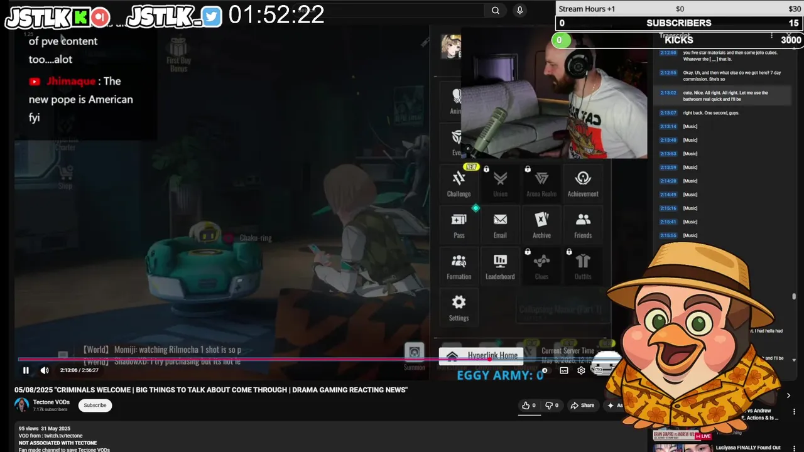Jump to transcript timestamp 2:12:55

668,73
